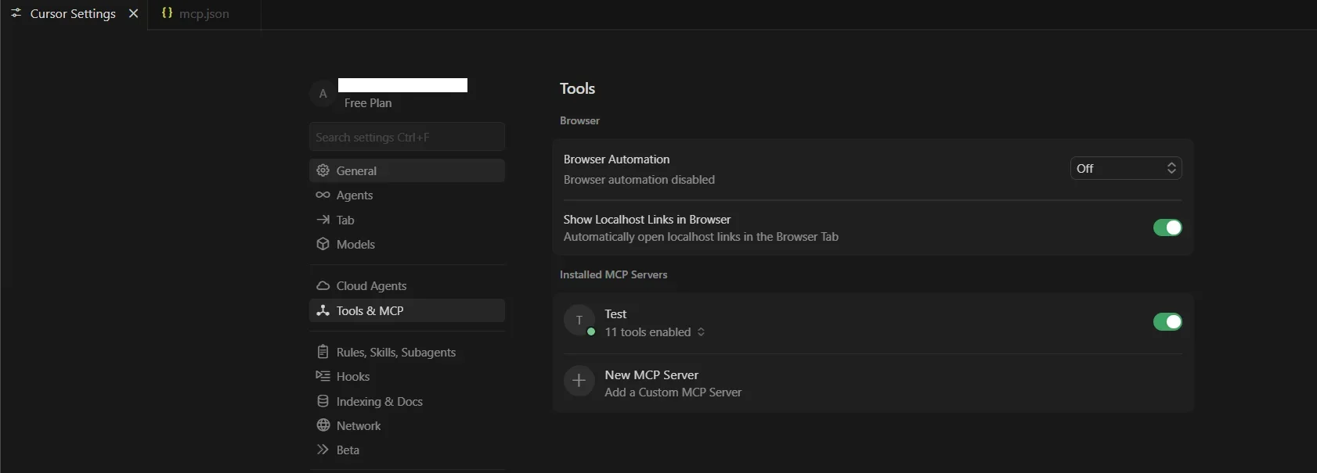
Task: Click the Cloud Agents cloud icon
Action: pyautogui.click(x=323, y=285)
